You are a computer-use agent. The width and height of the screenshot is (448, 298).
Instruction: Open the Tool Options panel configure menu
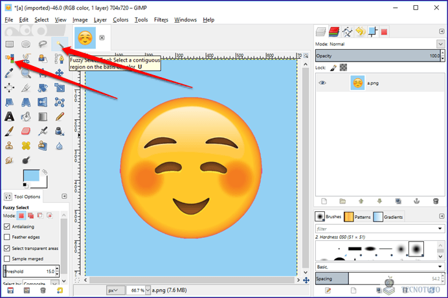[64, 196]
